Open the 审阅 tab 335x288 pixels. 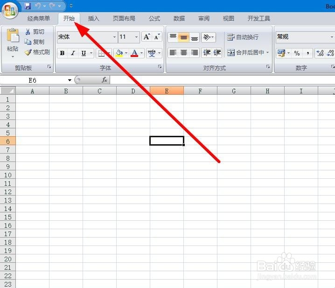pos(204,19)
